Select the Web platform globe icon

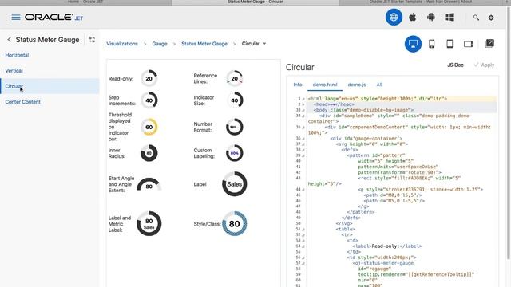click(x=394, y=18)
